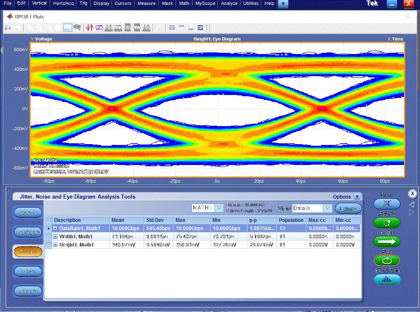Click the Clear button with crossed tools
This screenshot has width=420, height=312.
point(387,204)
